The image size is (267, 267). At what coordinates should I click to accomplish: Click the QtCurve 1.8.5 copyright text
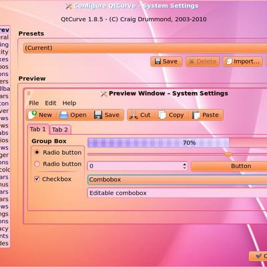(x=133, y=19)
